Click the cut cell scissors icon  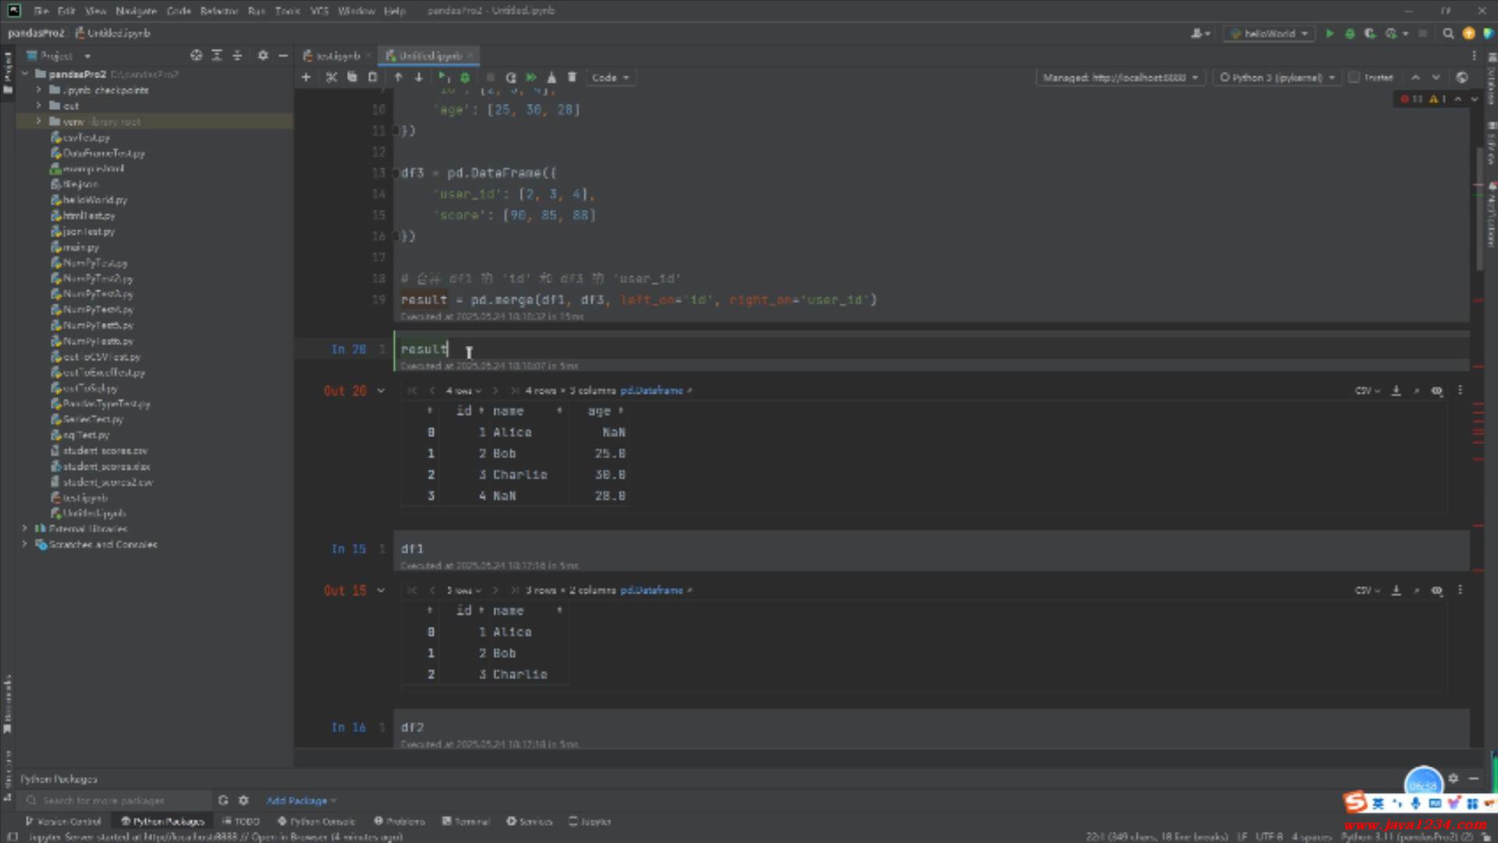coord(332,77)
